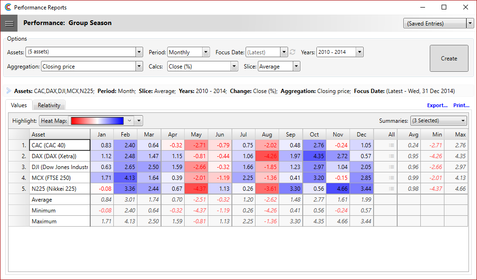Click the Heat Map color gradient swatch
The height and width of the screenshot is (280, 477).
click(96, 121)
